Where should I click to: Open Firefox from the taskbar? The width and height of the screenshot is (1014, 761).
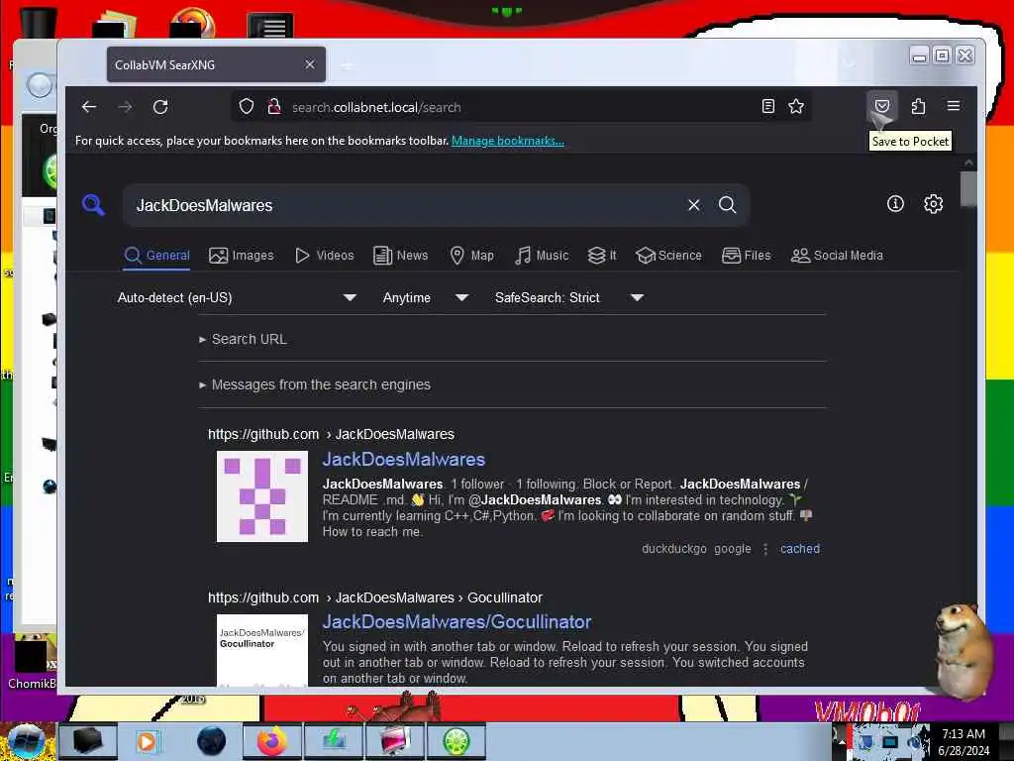tap(271, 741)
